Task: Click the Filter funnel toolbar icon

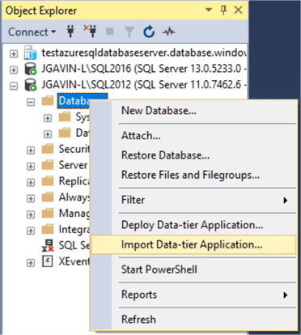Action: pos(129,32)
